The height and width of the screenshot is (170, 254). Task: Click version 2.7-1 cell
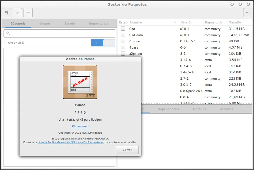[x=184, y=78]
